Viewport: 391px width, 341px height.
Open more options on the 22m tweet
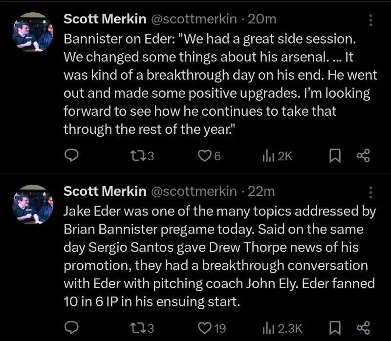[370, 191]
